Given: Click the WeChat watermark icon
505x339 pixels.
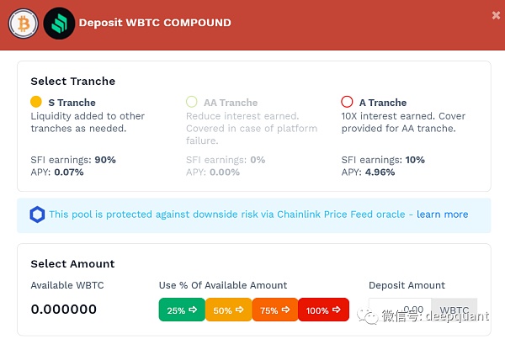Looking at the screenshot, I should coord(366,316).
